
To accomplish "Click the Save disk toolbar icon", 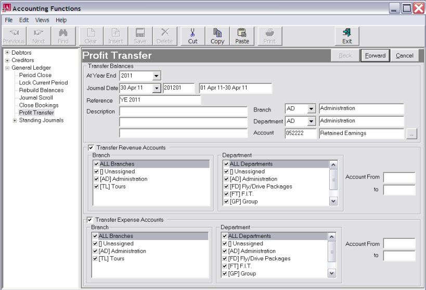I will [x=140, y=35].
